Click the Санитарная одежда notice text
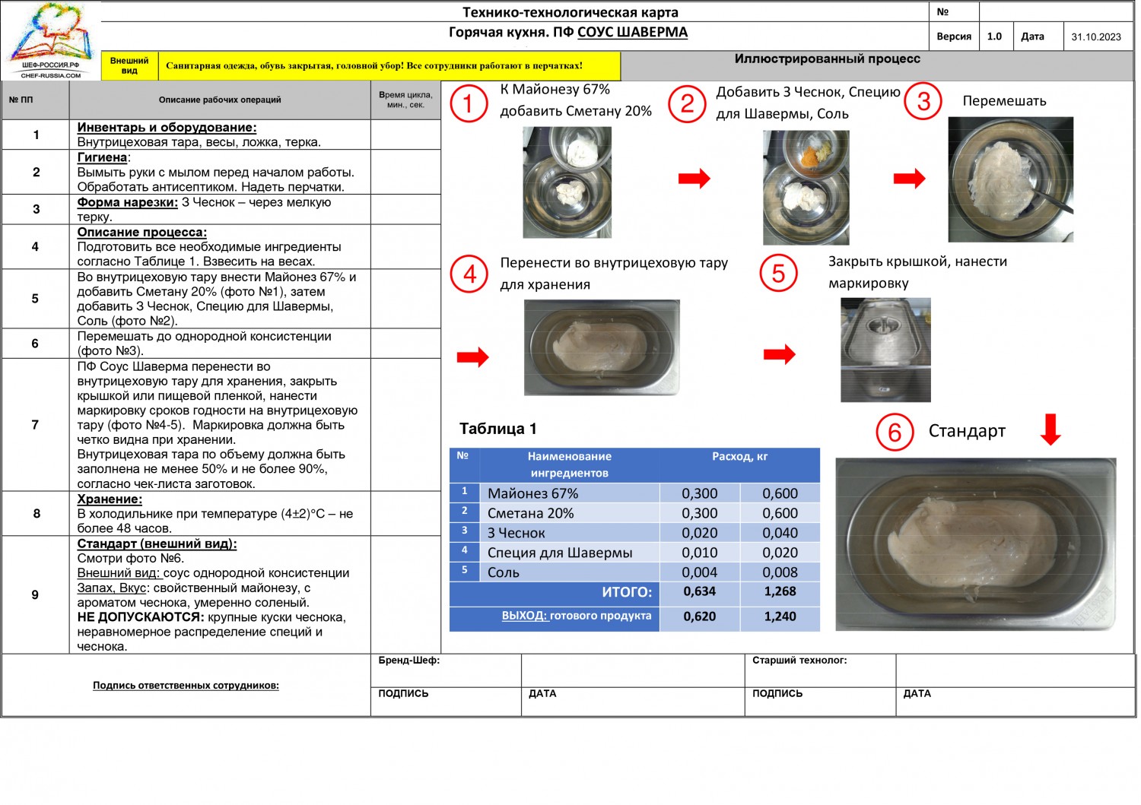Screen dimensions: 1141x805 coord(374,66)
